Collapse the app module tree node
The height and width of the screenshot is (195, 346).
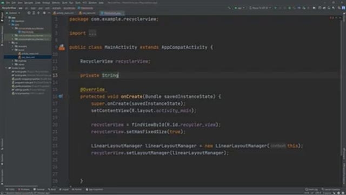point(6,17)
